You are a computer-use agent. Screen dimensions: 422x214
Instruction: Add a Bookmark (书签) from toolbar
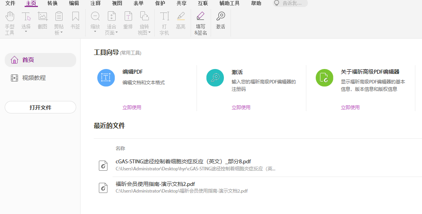click(75, 20)
